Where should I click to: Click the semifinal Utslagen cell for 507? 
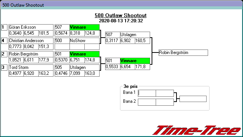135,35
